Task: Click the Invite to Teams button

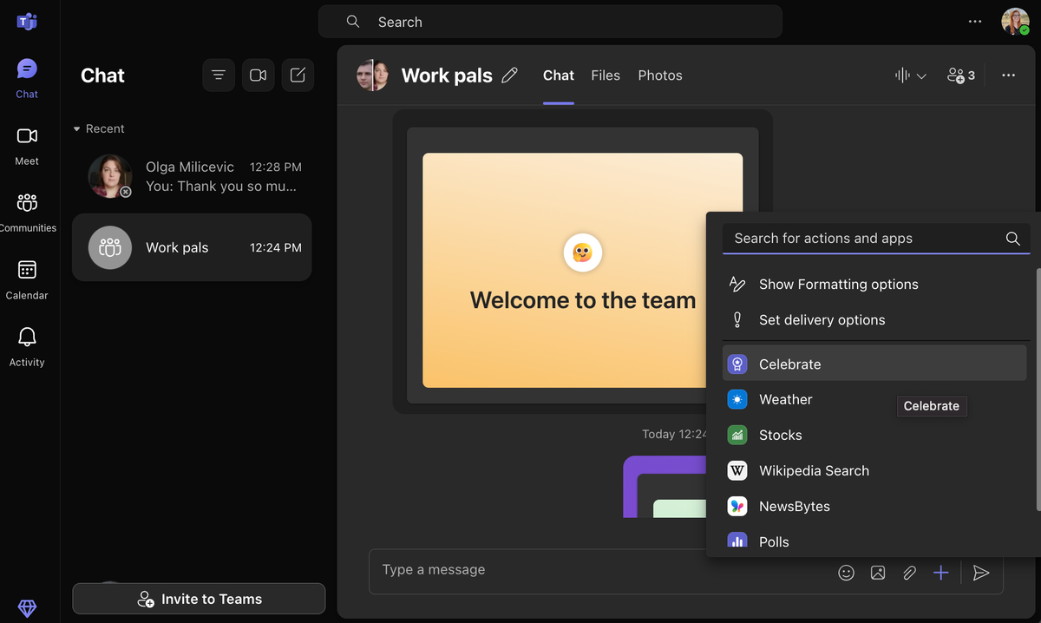Action: (x=199, y=599)
